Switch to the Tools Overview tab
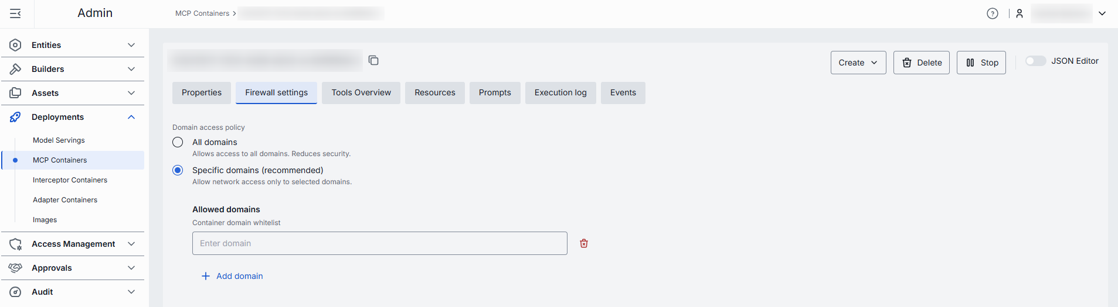The image size is (1118, 307). pyautogui.click(x=361, y=92)
